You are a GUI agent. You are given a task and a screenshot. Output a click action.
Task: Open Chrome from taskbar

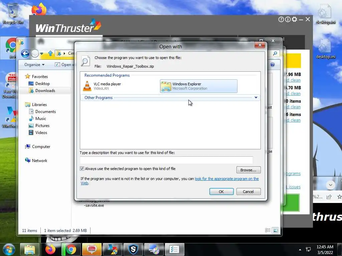pos(71,249)
